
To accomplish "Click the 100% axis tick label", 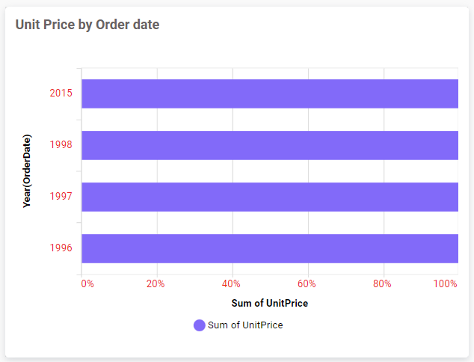I will [x=446, y=284].
